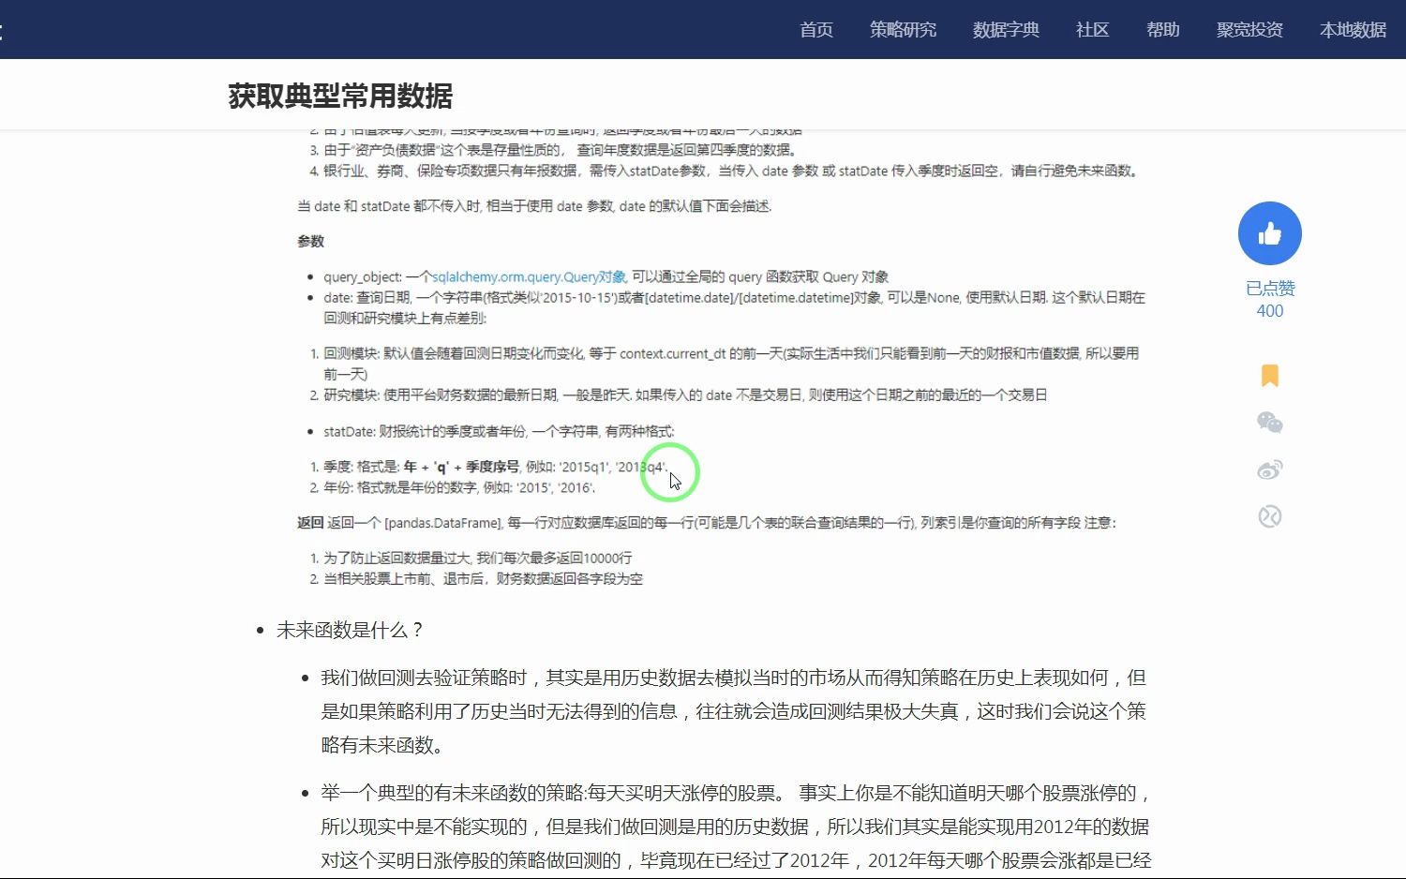Click the 年份: 格式就是年份的数字 line
Viewport: 1406px width, 879px height.
[x=459, y=487]
